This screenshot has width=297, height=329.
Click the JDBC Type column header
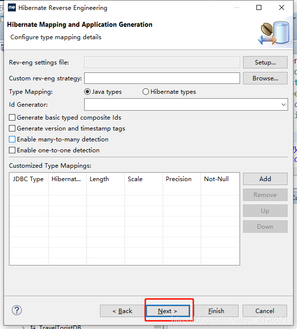pos(29,179)
